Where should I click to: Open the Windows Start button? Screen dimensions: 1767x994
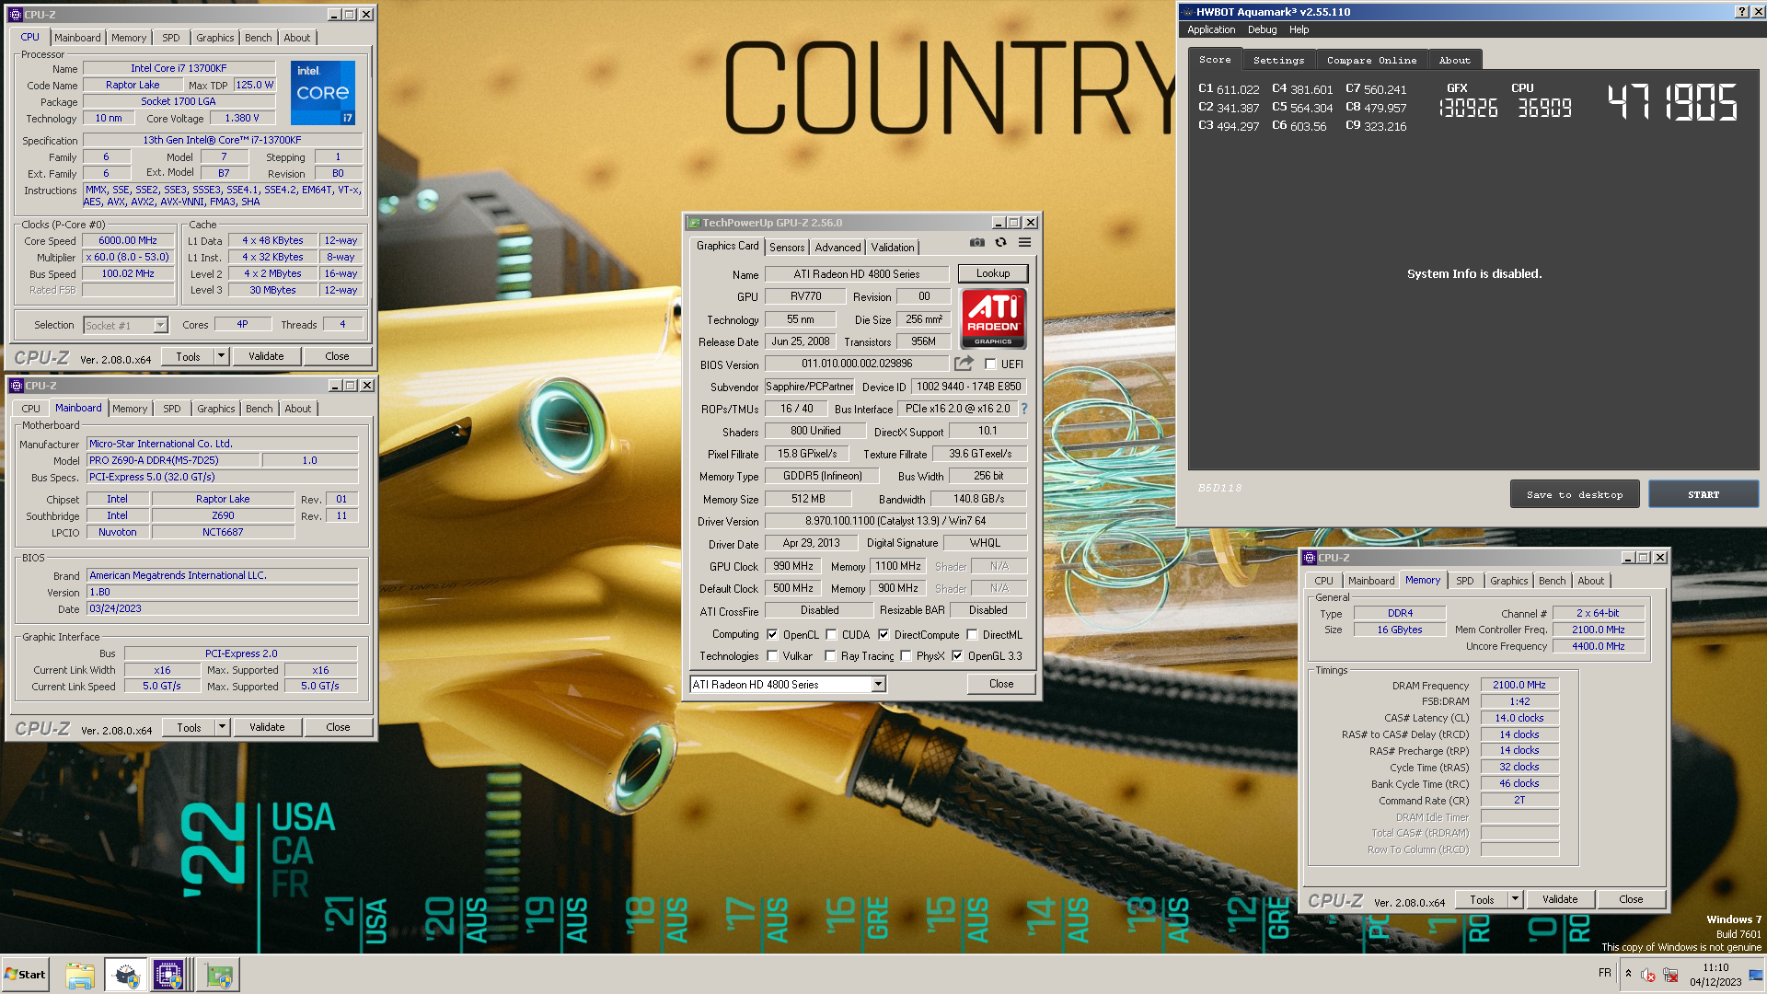(25, 975)
